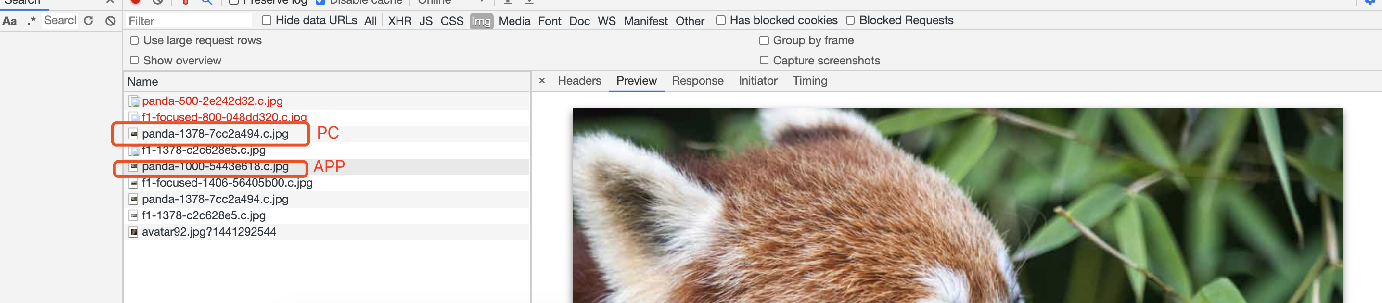Filter requests by Media
This screenshot has width=1382, height=303.
(x=514, y=21)
